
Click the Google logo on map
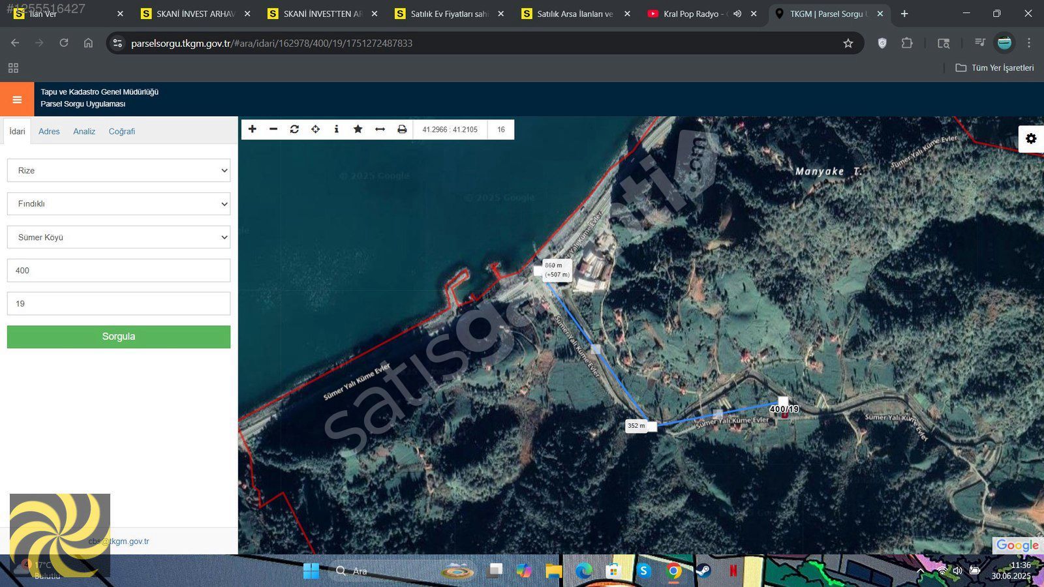[1017, 545]
